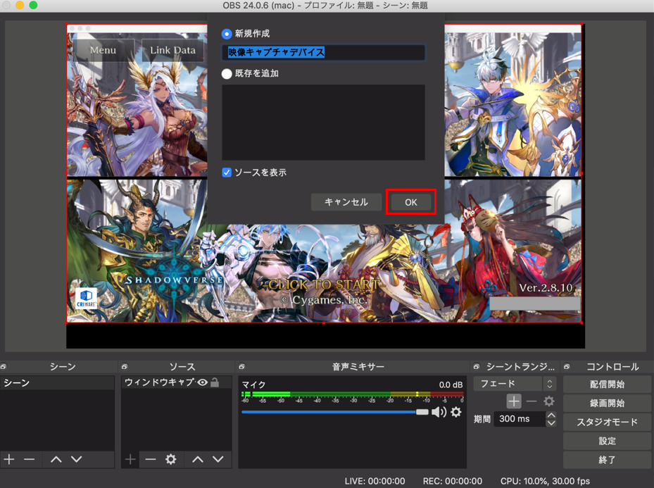654x488 pixels.
Task: Click CPU: 10.0%, 30.00 fps status
Action: point(545,481)
